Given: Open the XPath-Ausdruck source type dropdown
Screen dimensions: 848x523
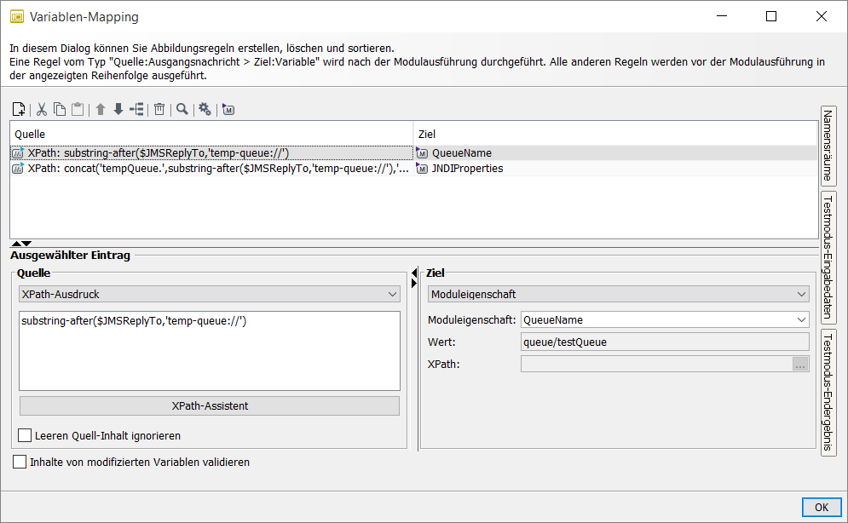Looking at the screenshot, I should click(209, 294).
